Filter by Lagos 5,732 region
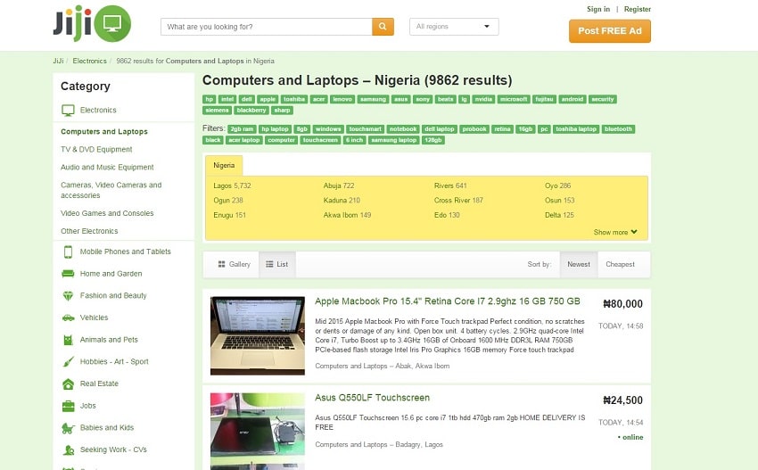 click(x=232, y=186)
